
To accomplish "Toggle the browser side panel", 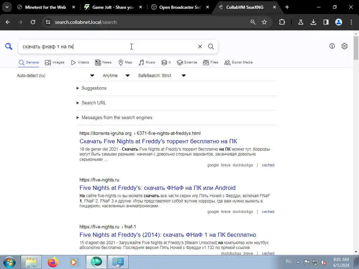I will tap(326, 22).
